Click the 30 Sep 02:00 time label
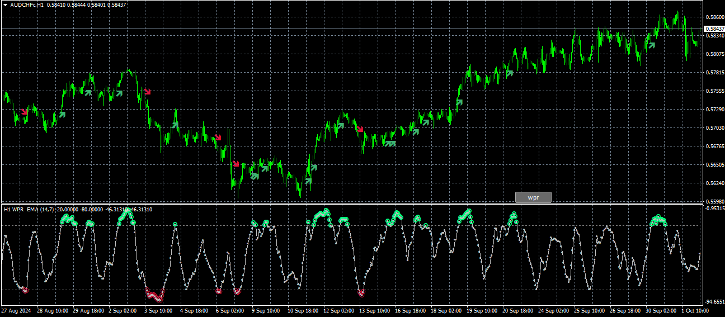Viewport: 725px width, 317px height. 661,310
